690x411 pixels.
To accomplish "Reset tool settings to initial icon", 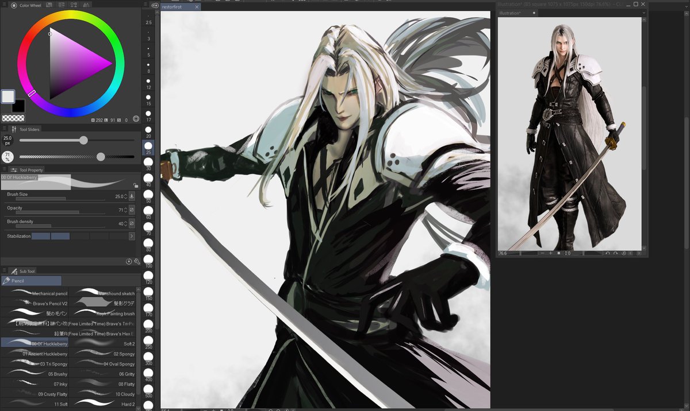I will (129, 261).
